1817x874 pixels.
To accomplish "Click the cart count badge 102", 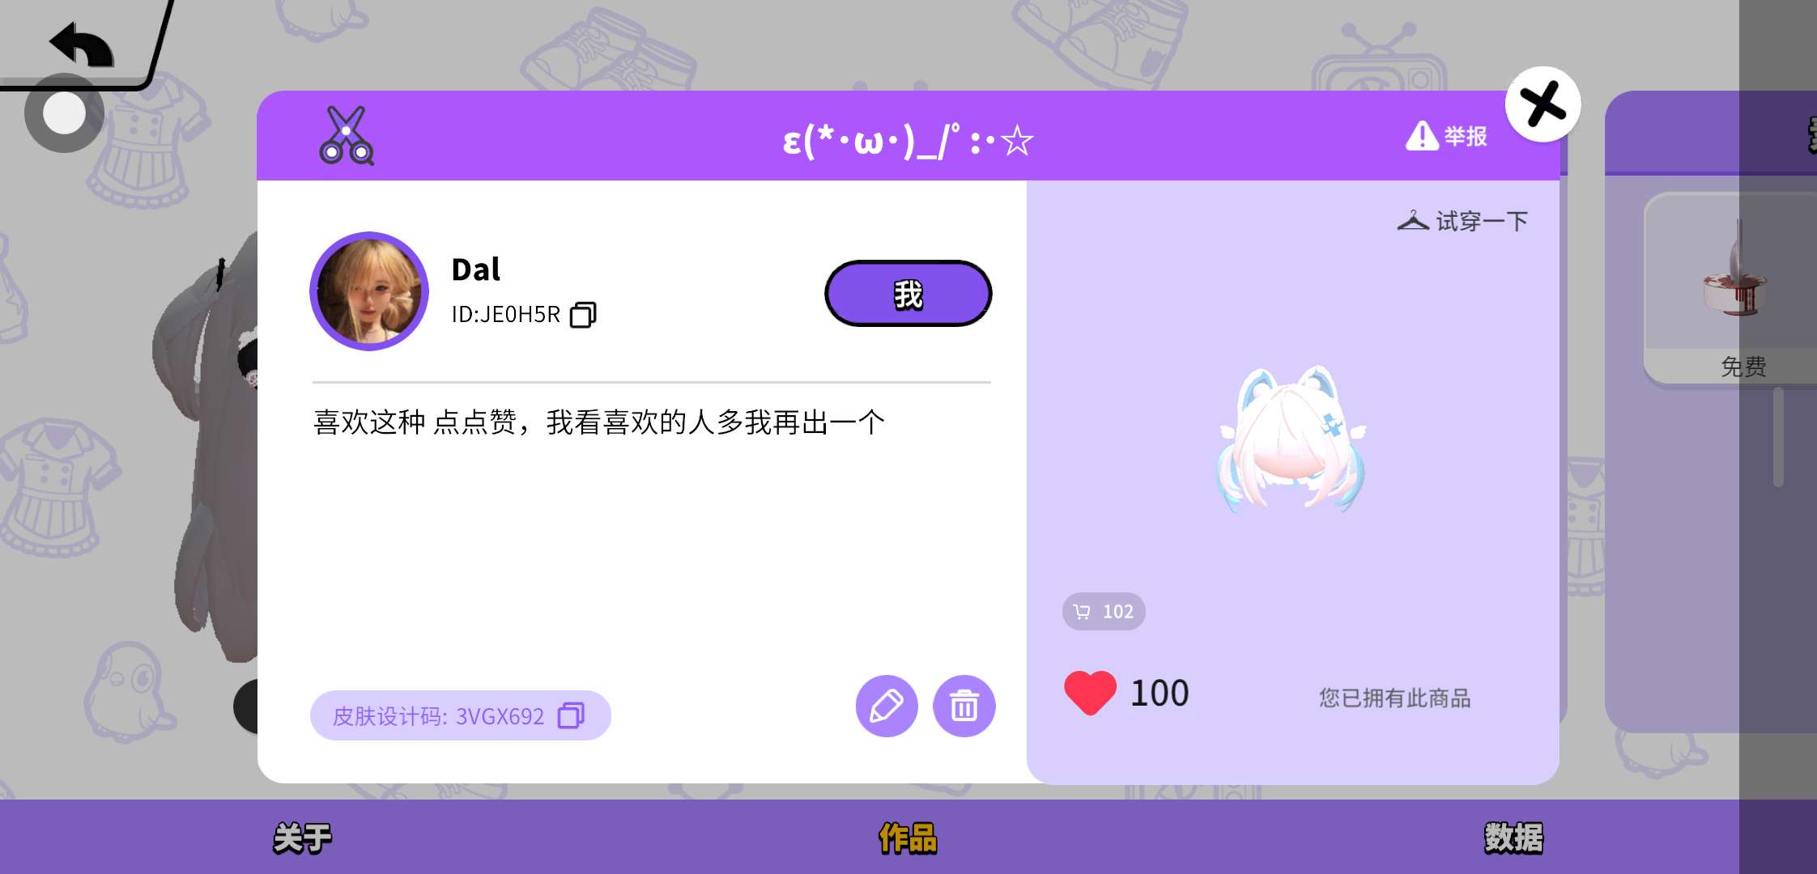I will 1104,612.
